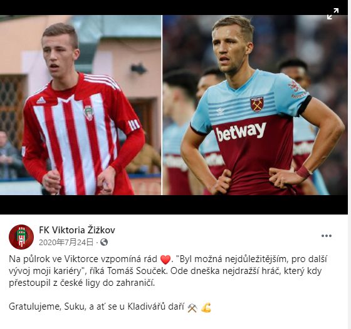Select the left photo with the red striped jersey
Image resolution: width=351 pixels, height=329 pixels.
[x=80, y=105]
